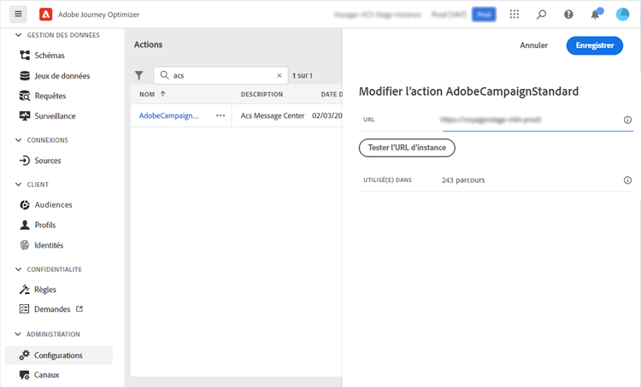Open Schémas in the sidebar
Screen dimensions: 641x387
tap(50, 56)
